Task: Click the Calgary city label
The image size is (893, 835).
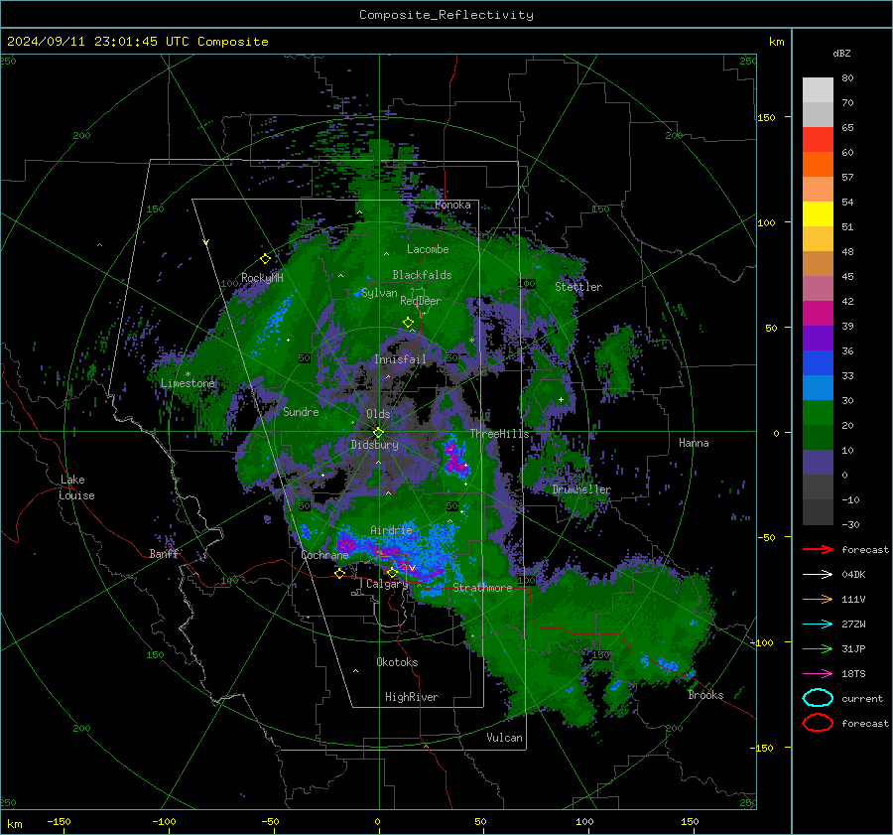Action: point(387,584)
